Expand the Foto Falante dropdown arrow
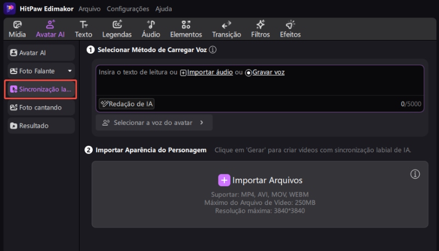 pos(70,71)
